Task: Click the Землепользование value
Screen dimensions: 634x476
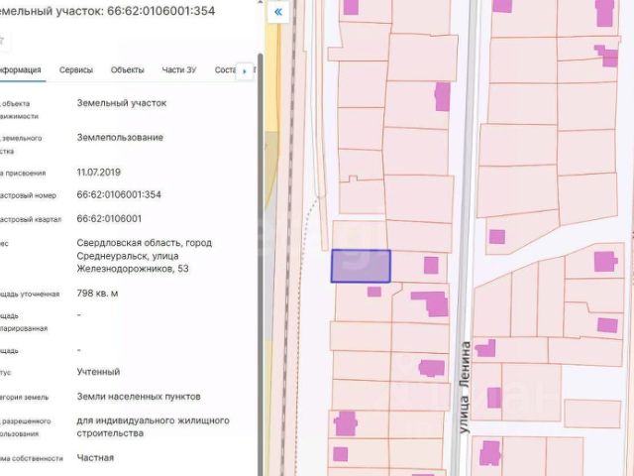Action: click(120, 138)
